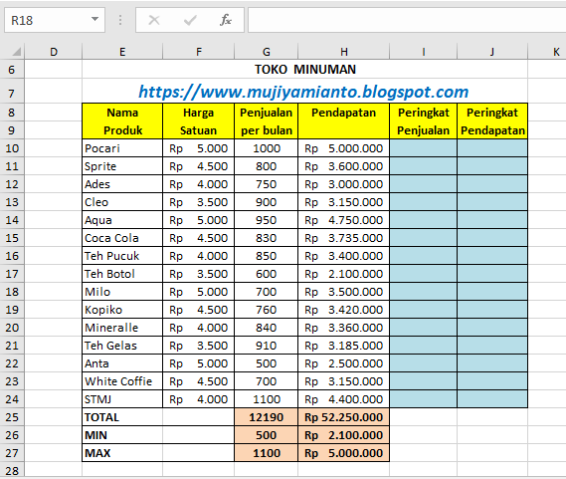Select Kopiko's sales value 760
The image size is (566, 479).
tap(266, 310)
